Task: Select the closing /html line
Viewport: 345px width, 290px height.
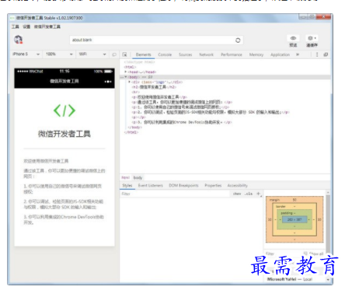Action: [x=131, y=132]
